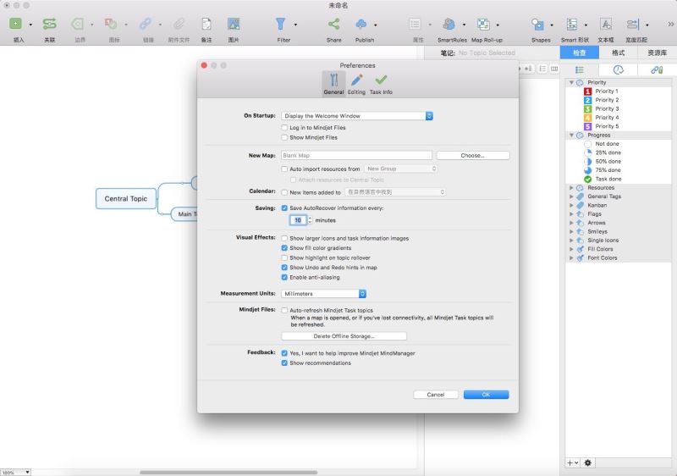Select the Central Topic node
Image resolution: width=677 pixels, height=476 pixels.
[x=125, y=199]
